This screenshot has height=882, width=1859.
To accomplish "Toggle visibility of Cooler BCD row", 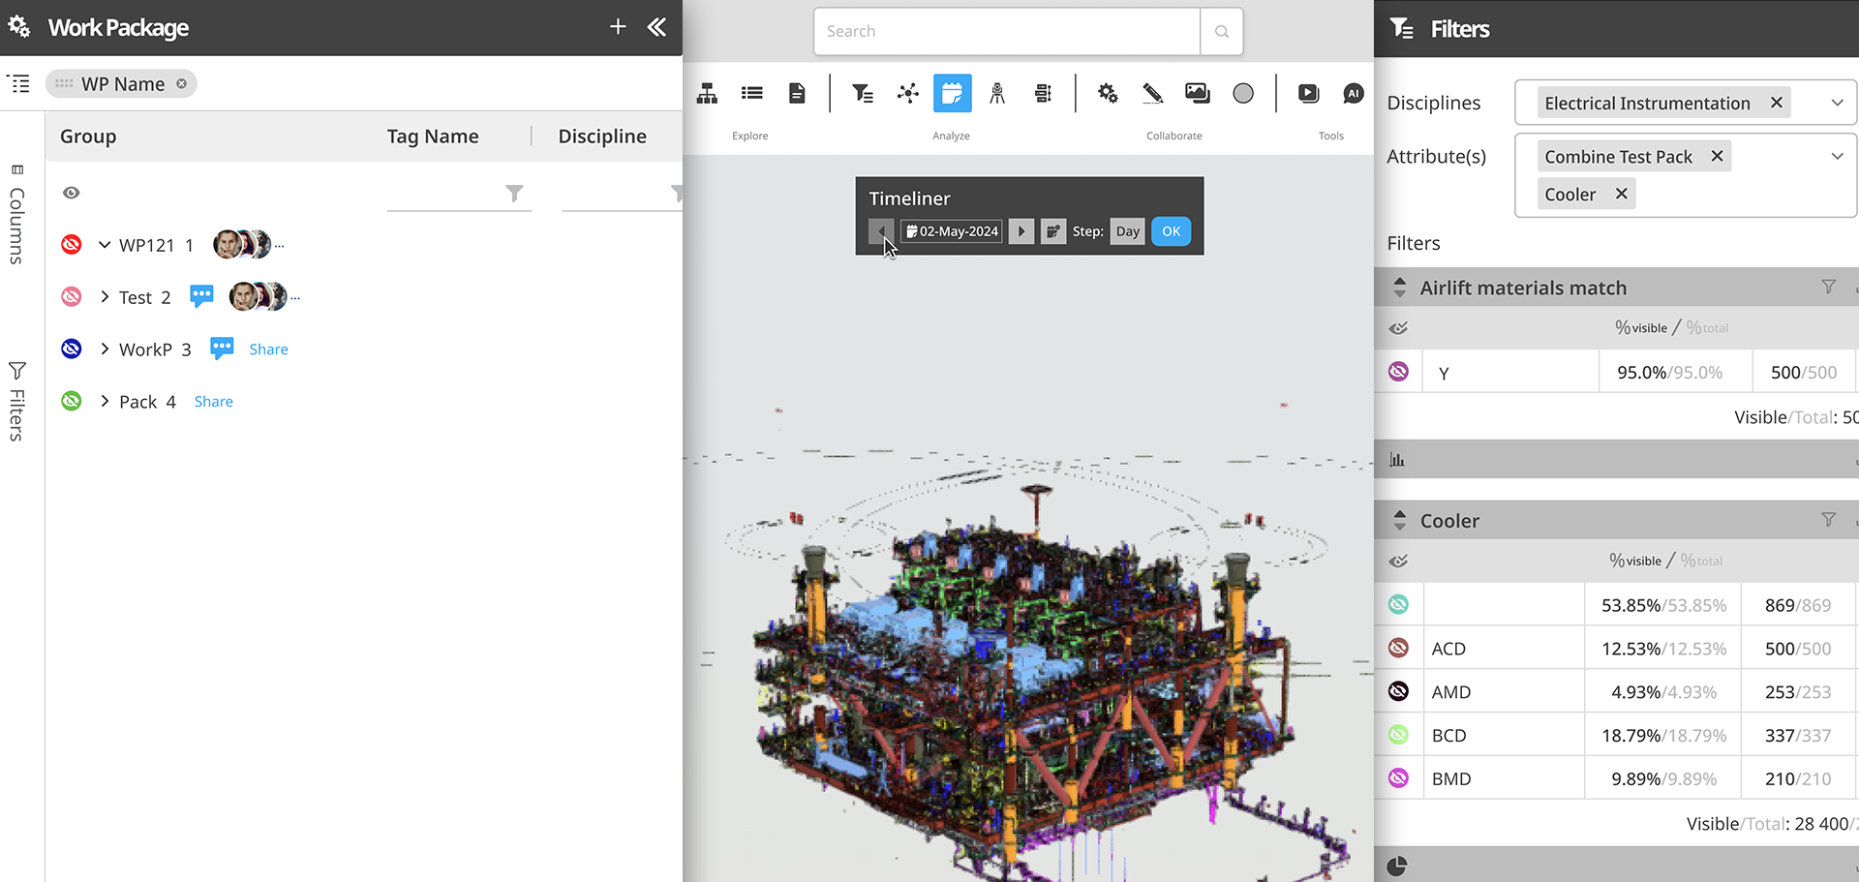I will pyautogui.click(x=1398, y=735).
